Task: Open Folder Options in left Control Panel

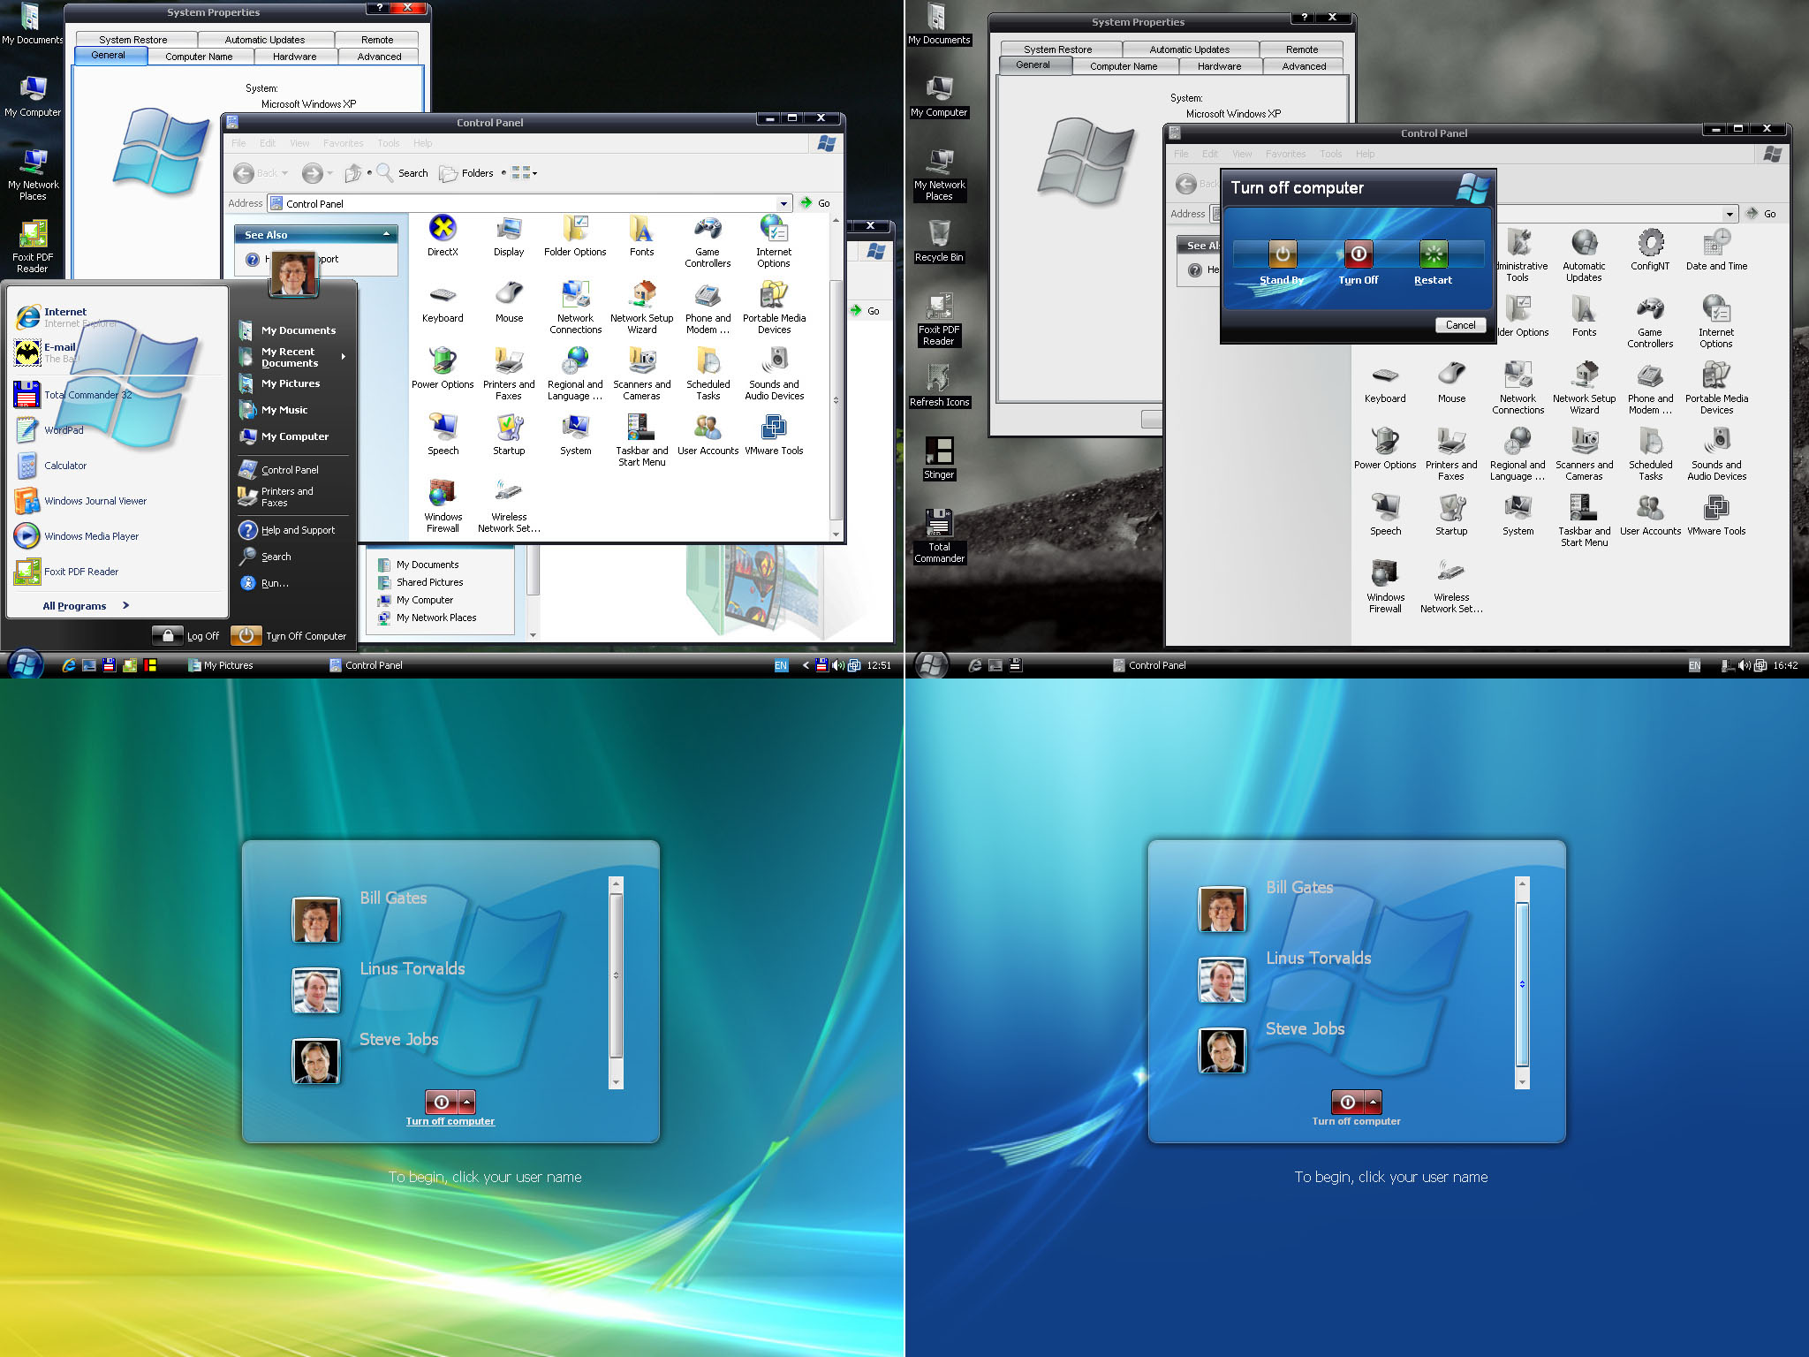Action: (575, 236)
